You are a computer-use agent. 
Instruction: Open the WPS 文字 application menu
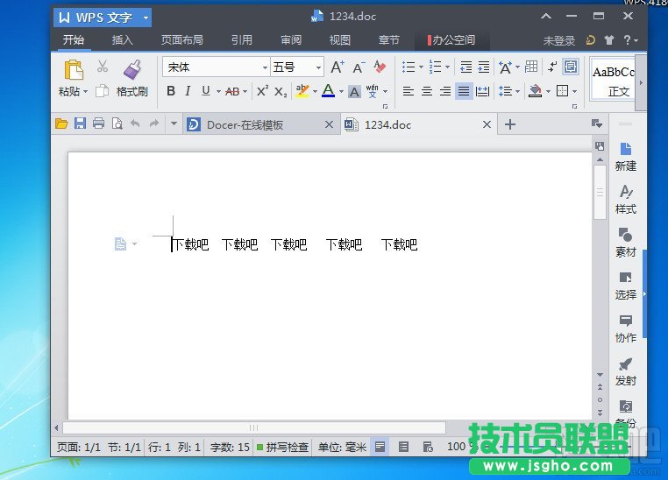pyautogui.click(x=103, y=18)
